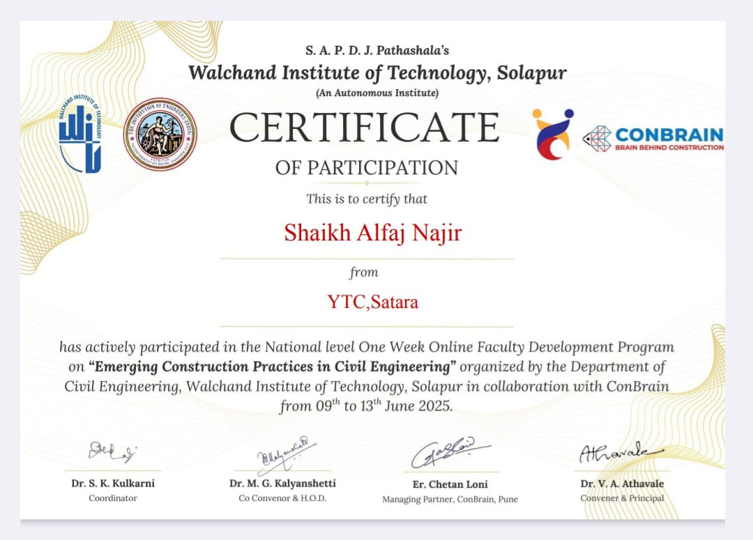Image resolution: width=753 pixels, height=540 pixels.
Task: Click the Walchand Institute of Technology logo
Action: [x=80, y=134]
